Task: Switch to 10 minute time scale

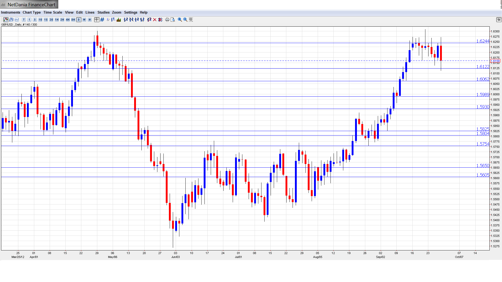Action: pyautogui.click(x=40, y=20)
